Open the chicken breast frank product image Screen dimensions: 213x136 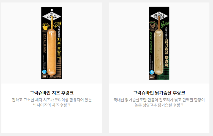tap(159, 43)
